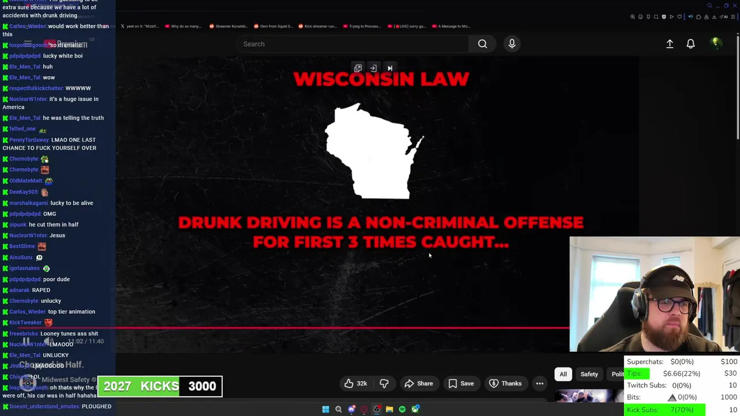The image size is (740, 416).
Task: Open the YouTube create upload icon
Action: point(669,44)
